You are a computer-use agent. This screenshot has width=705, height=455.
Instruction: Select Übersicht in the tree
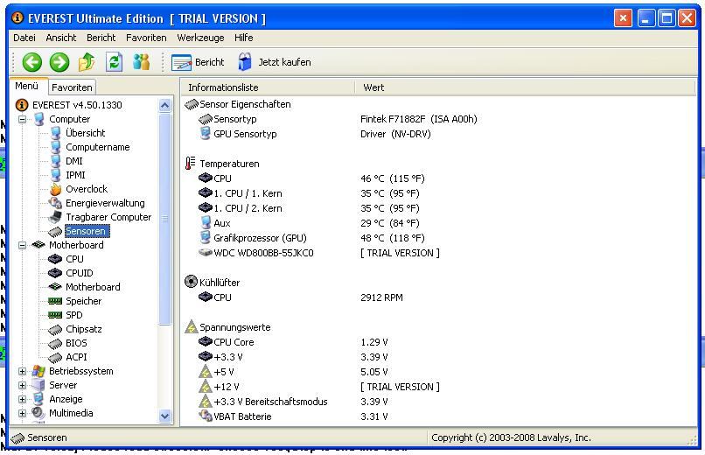pos(86,133)
